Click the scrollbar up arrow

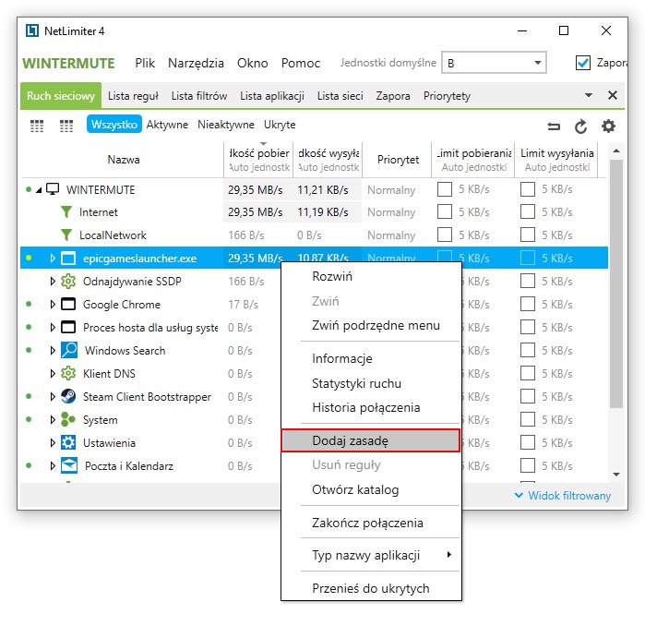pos(616,151)
